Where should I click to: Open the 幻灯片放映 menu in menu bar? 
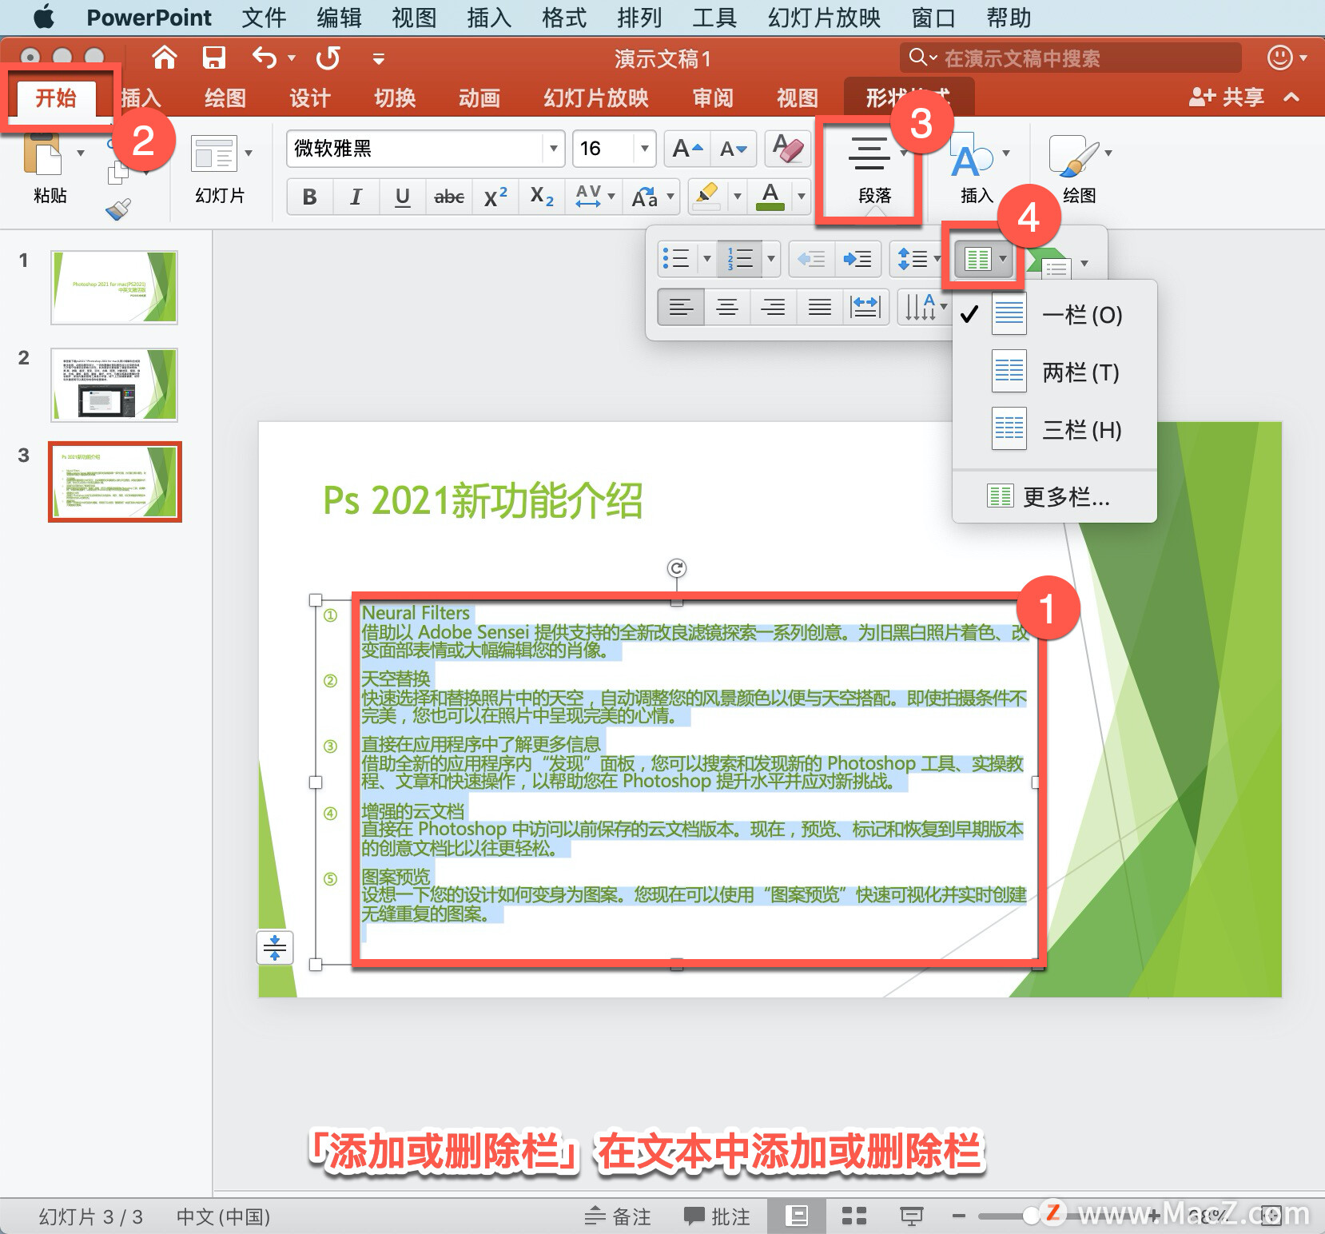(824, 18)
